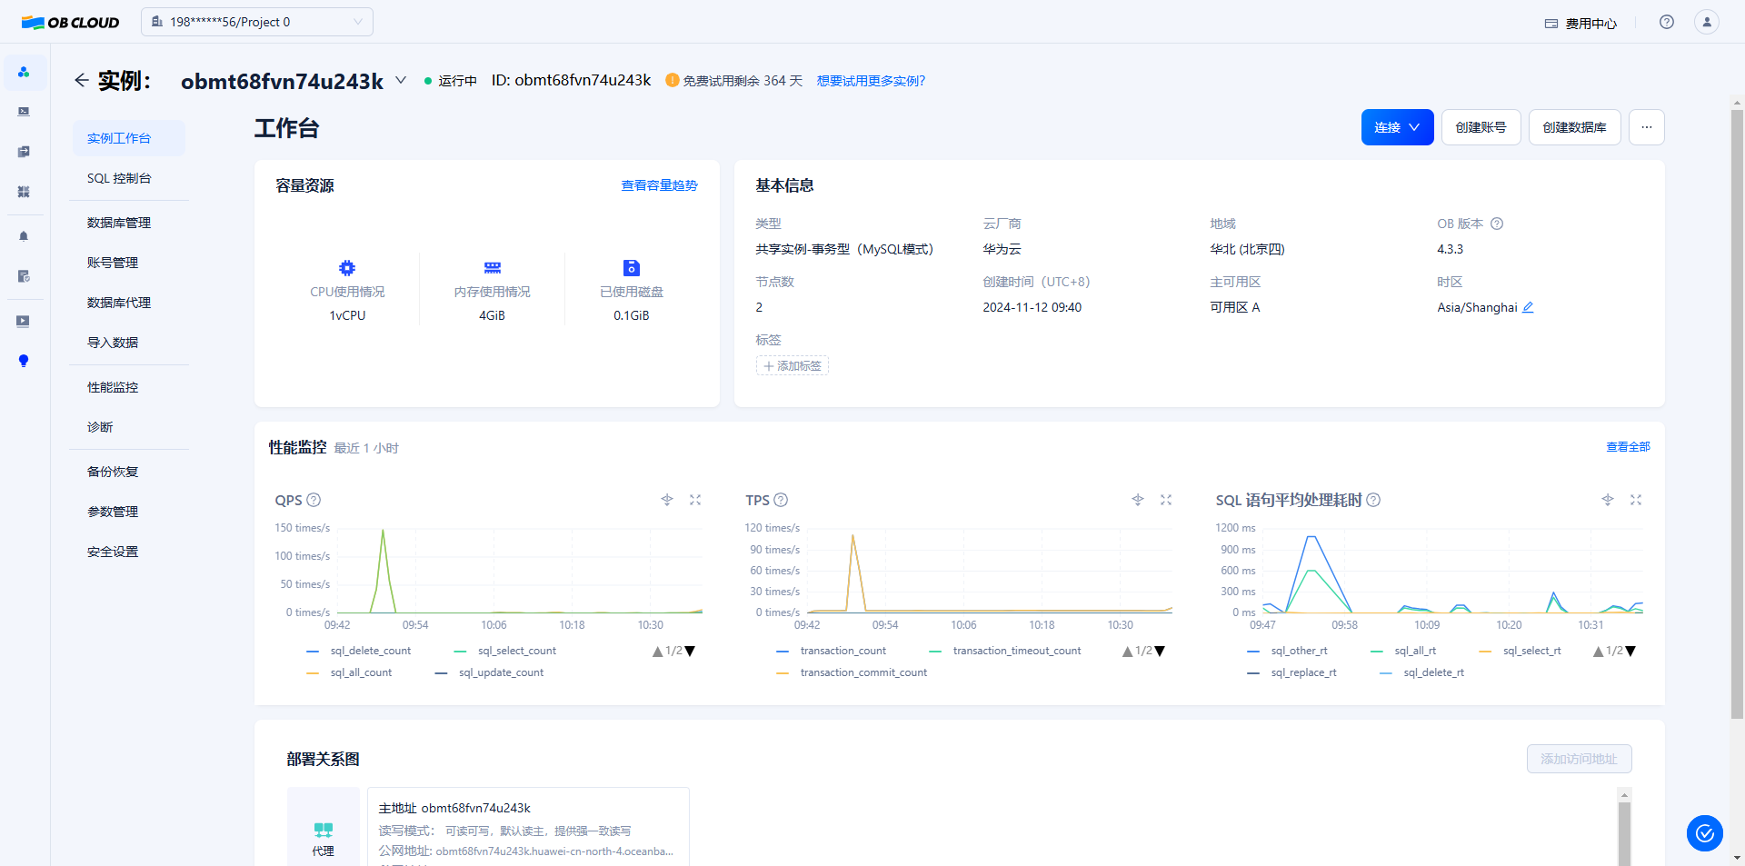This screenshot has height=866, width=1745.
Task: Expand the instance name chevron dropdown
Action: point(401,81)
